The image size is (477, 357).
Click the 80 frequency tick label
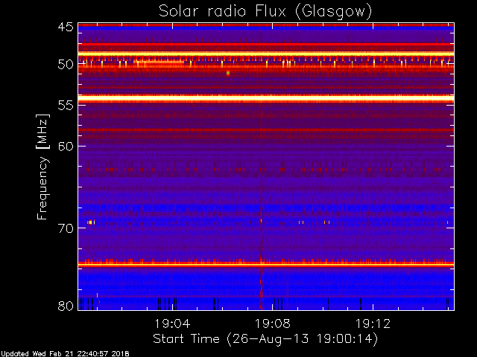66,306
